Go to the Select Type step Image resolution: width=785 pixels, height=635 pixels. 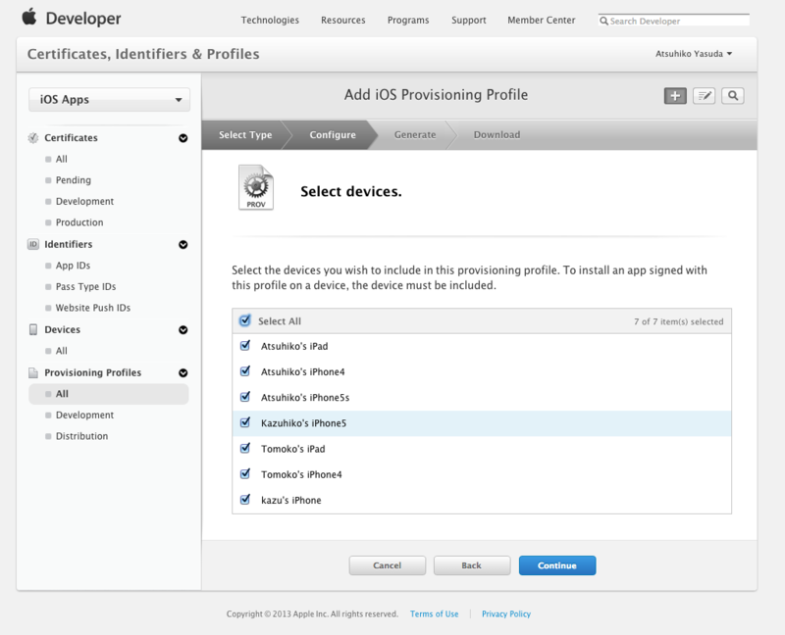coord(245,134)
